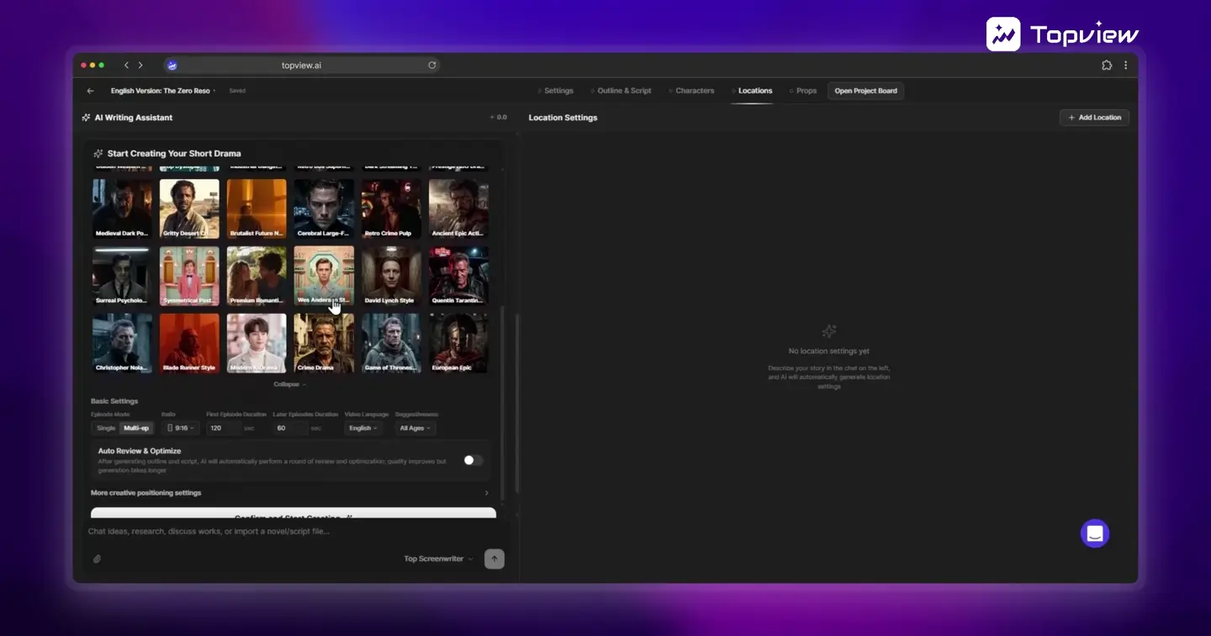
Task: Select the Medieval Dark style thumbnail
Action: coord(122,209)
